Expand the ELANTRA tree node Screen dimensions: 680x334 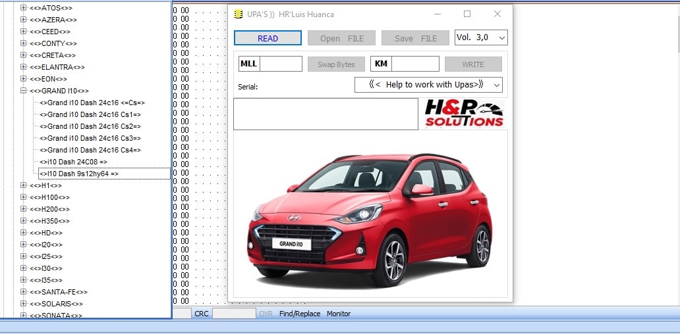tap(24, 67)
